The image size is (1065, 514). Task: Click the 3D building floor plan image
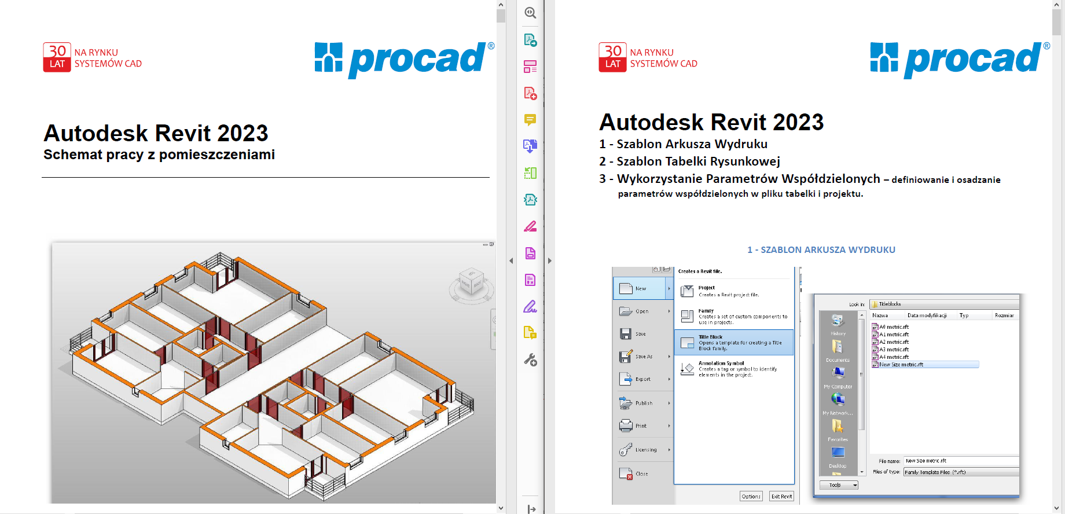[x=273, y=372]
